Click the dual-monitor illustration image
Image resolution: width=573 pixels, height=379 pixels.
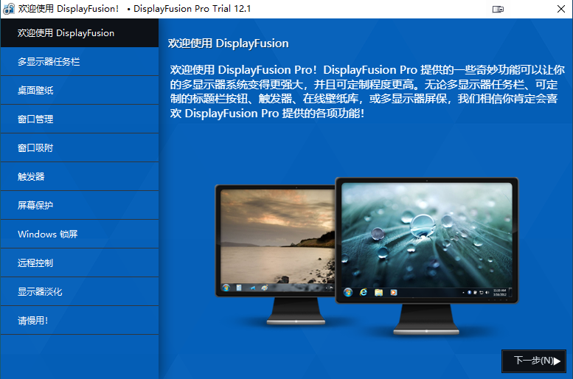[x=367, y=256]
